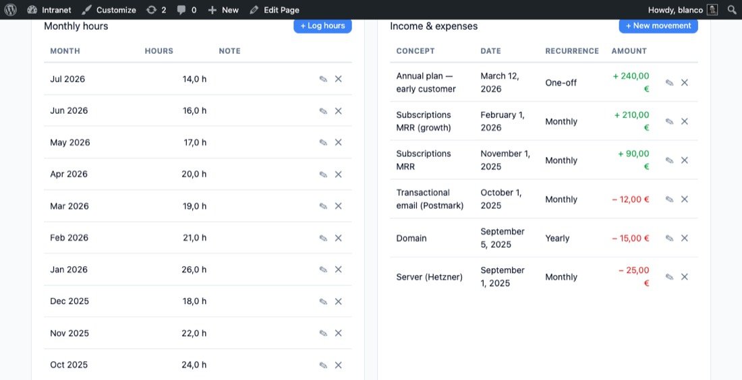Delete the Jul 2026 hours entry
This screenshot has height=380, width=742.
pos(339,79)
